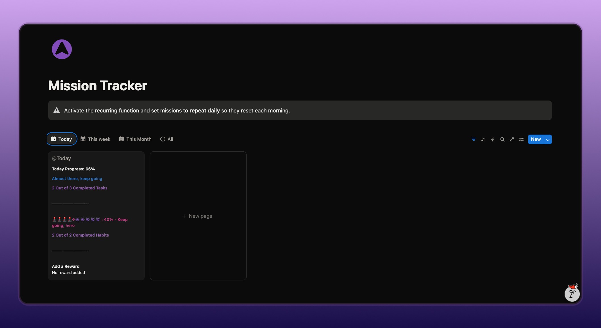Click the Mission Tracker page title
601x328 pixels.
(97, 85)
